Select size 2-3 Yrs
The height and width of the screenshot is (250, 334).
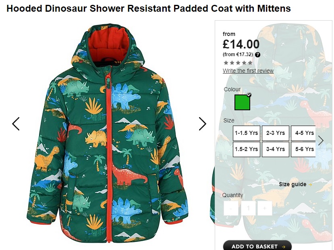click(x=276, y=133)
